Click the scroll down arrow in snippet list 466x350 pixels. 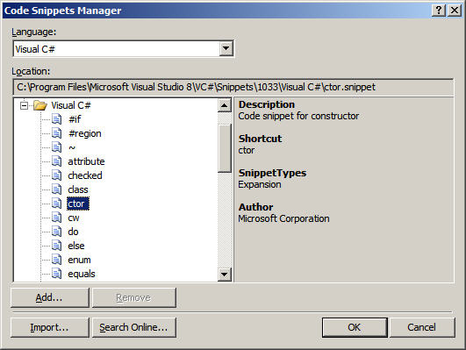click(225, 275)
